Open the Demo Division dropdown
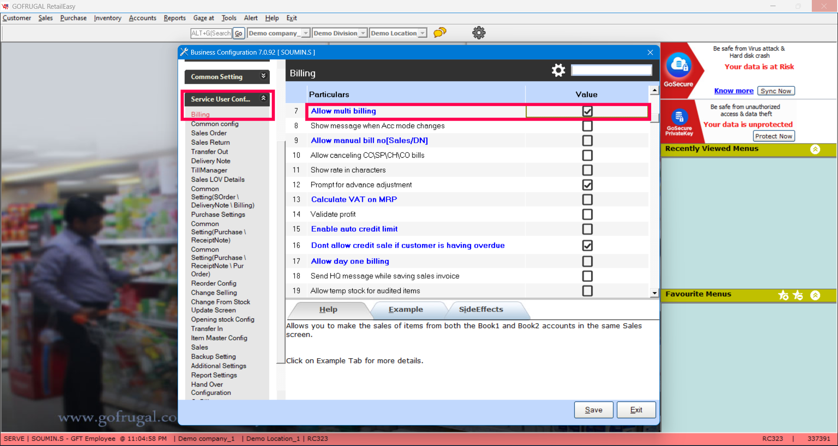This screenshot has height=446, width=838. [363, 33]
